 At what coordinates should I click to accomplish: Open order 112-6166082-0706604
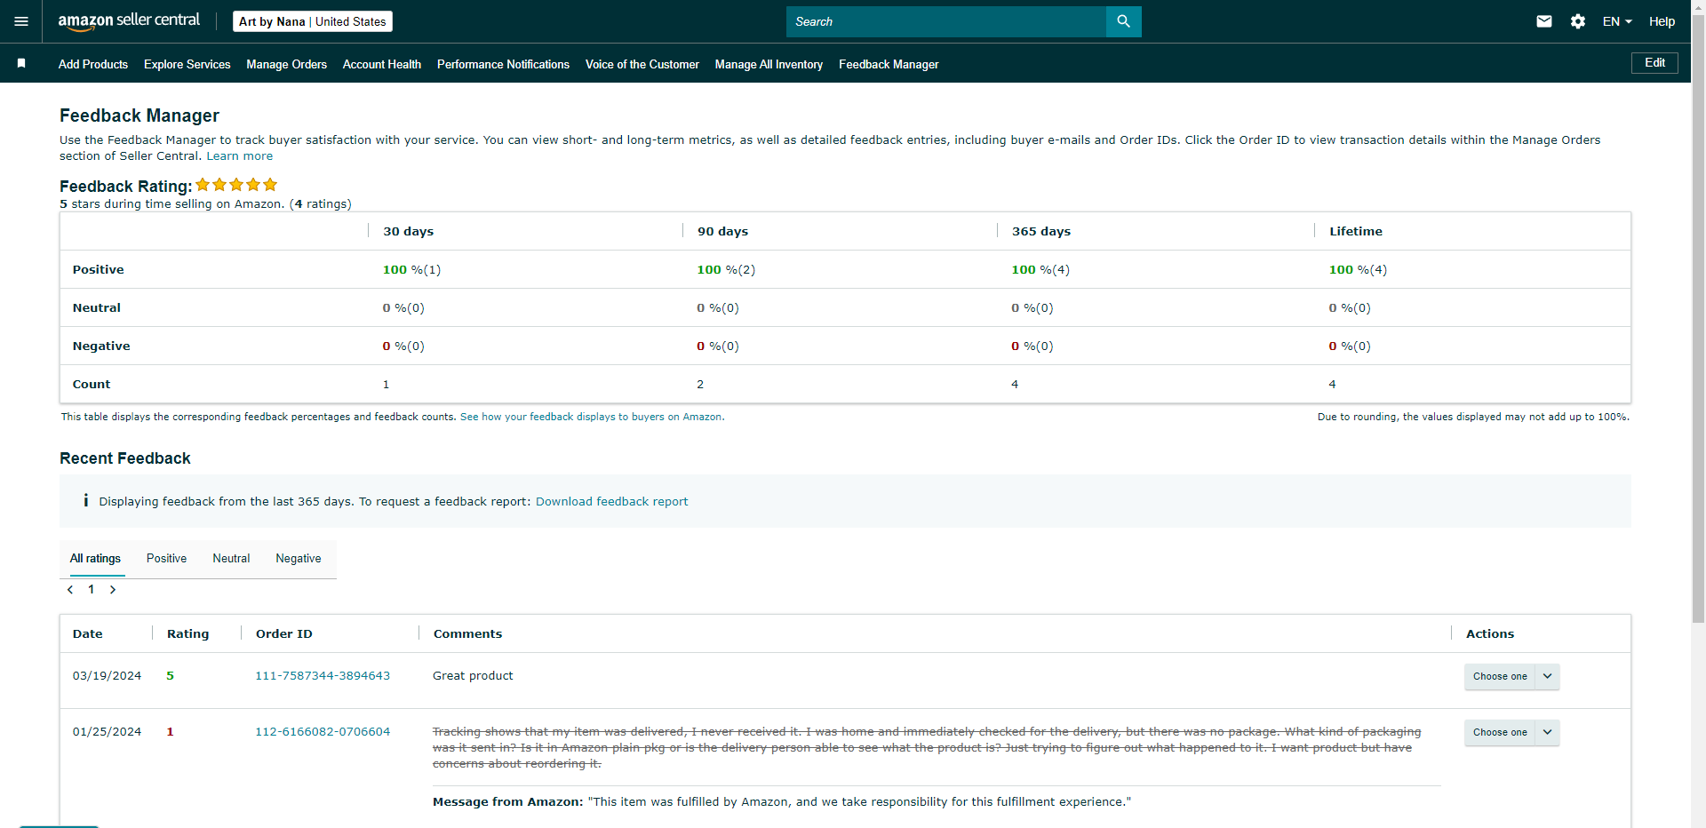tap(323, 732)
